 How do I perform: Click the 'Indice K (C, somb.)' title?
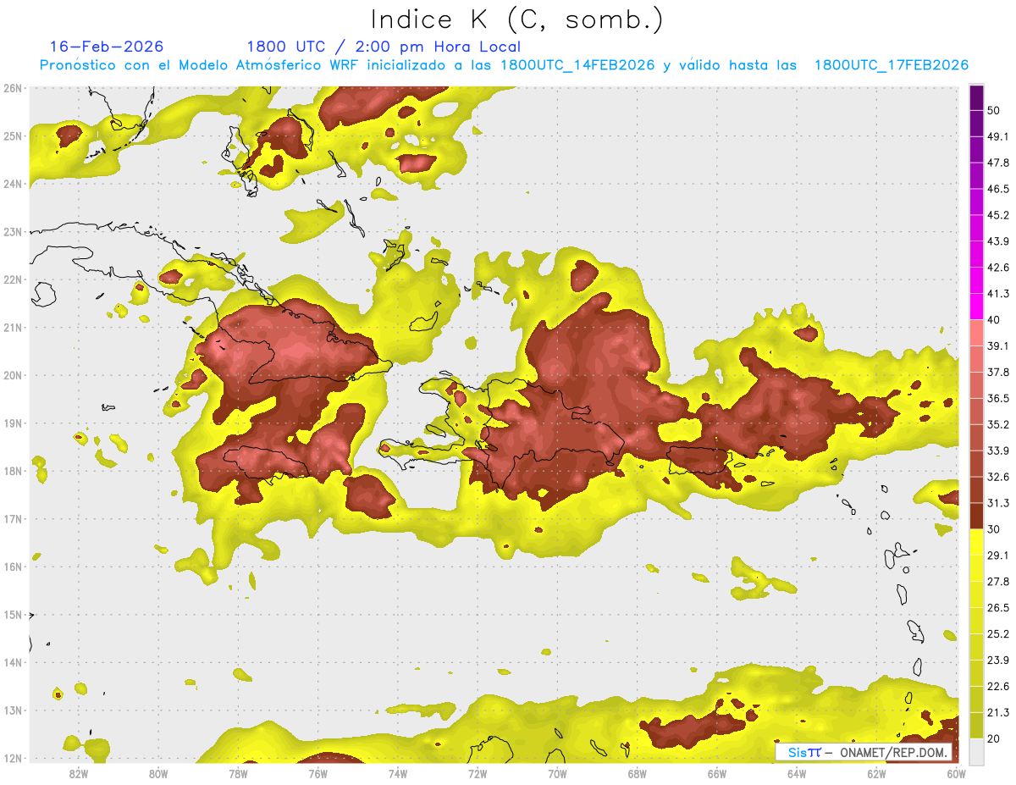pyautogui.click(x=516, y=19)
